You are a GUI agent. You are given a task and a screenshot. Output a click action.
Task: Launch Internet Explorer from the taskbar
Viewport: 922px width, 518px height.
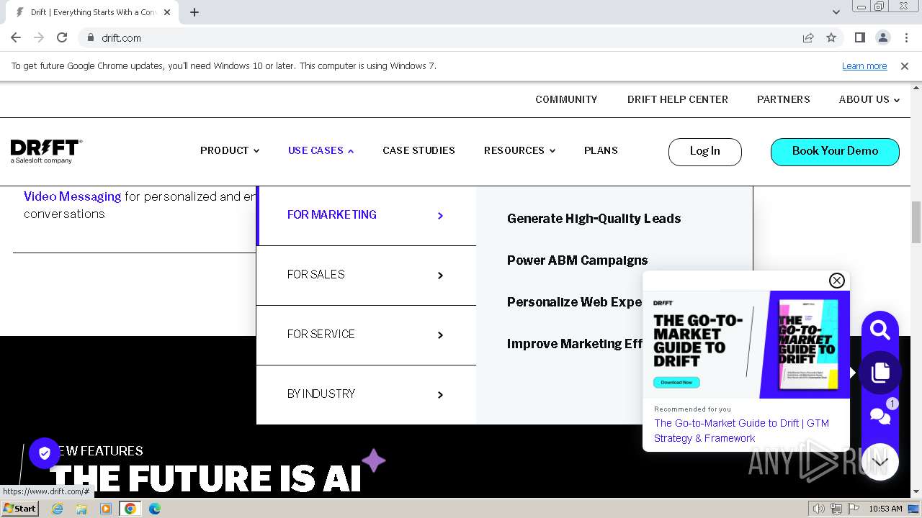point(58,509)
